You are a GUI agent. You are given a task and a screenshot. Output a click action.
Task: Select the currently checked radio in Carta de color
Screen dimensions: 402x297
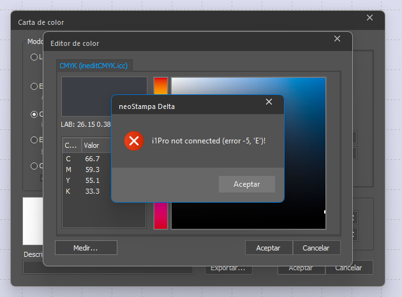(34, 114)
